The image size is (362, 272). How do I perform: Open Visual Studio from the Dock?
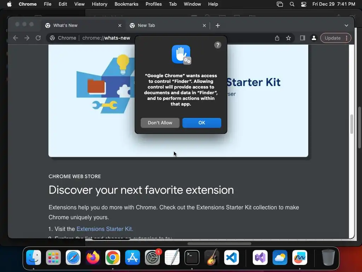260,257
